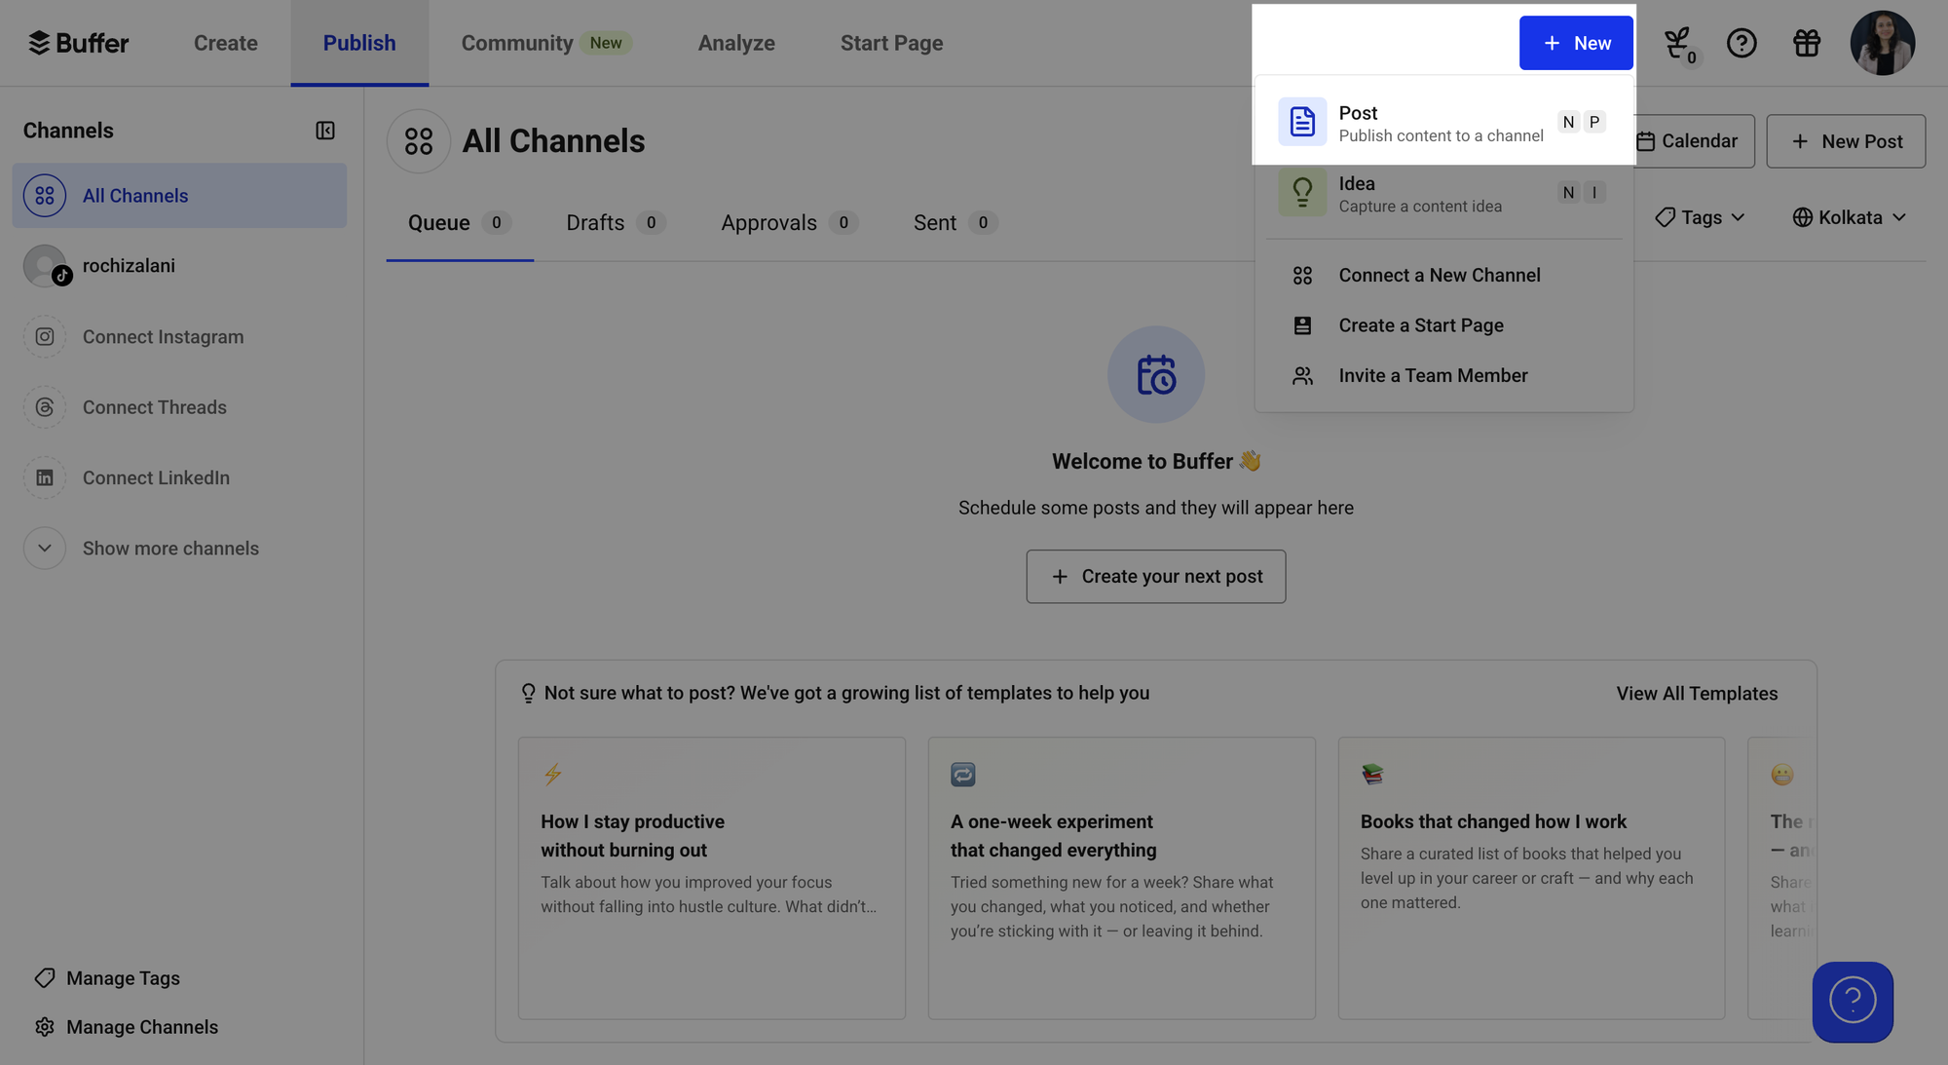Click the Idea lightbulb icon

(1302, 192)
